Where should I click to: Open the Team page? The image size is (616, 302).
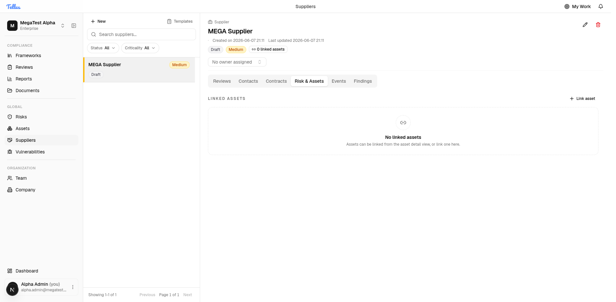pyautogui.click(x=41, y=178)
